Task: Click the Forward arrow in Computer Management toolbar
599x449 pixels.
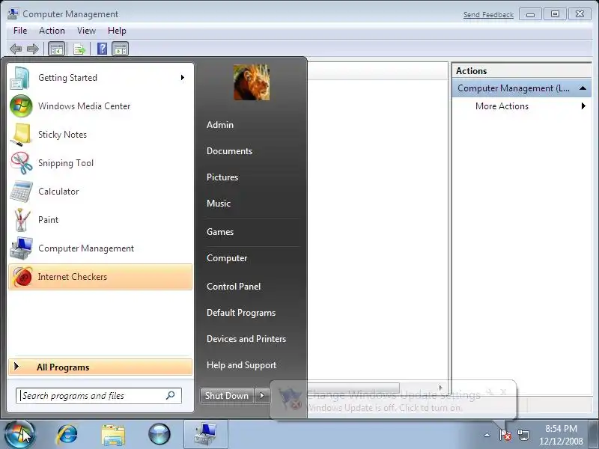Action: click(33, 49)
